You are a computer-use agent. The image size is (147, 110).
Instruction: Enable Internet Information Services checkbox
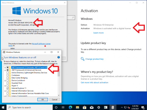coord(7,91)
